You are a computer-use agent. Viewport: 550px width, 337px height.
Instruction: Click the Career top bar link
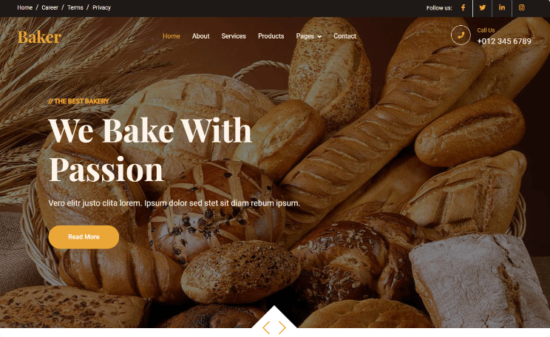coord(50,7)
